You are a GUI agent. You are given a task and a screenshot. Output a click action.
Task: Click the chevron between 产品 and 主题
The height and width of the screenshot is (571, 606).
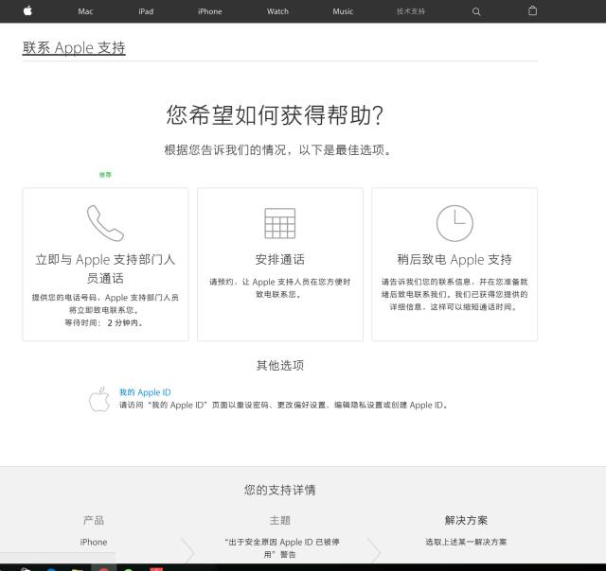187,550
